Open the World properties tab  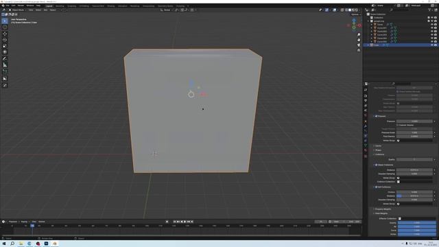click(366, 115)
